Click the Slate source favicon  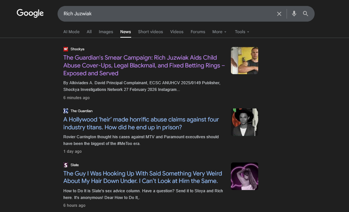click(x=66, y=165)
